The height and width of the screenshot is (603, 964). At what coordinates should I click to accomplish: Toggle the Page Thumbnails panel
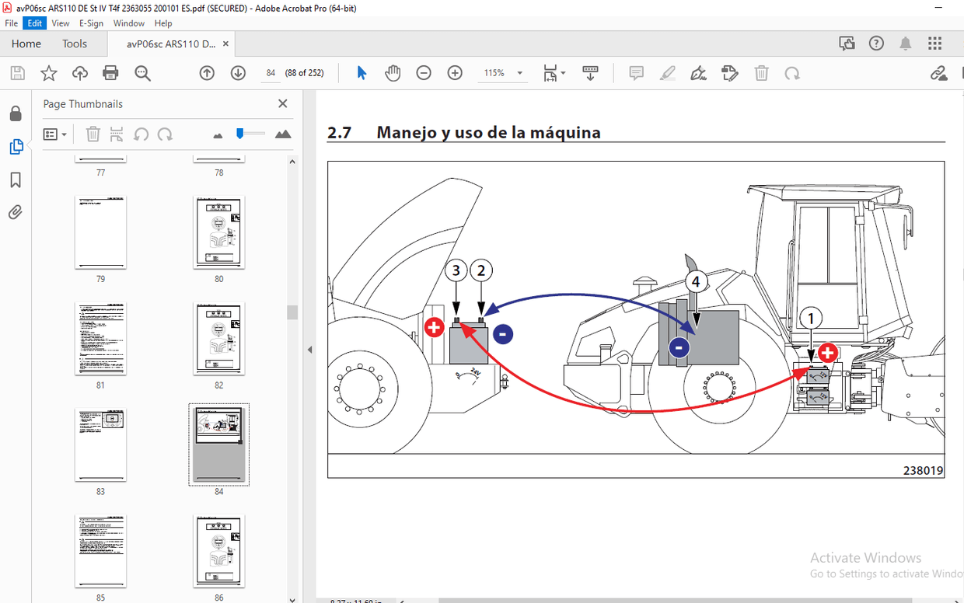(x=16, y=146)
